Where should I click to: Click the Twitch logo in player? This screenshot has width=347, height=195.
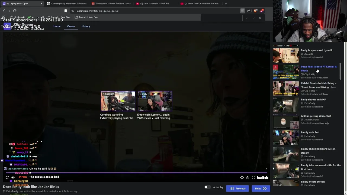pos(262,177)
